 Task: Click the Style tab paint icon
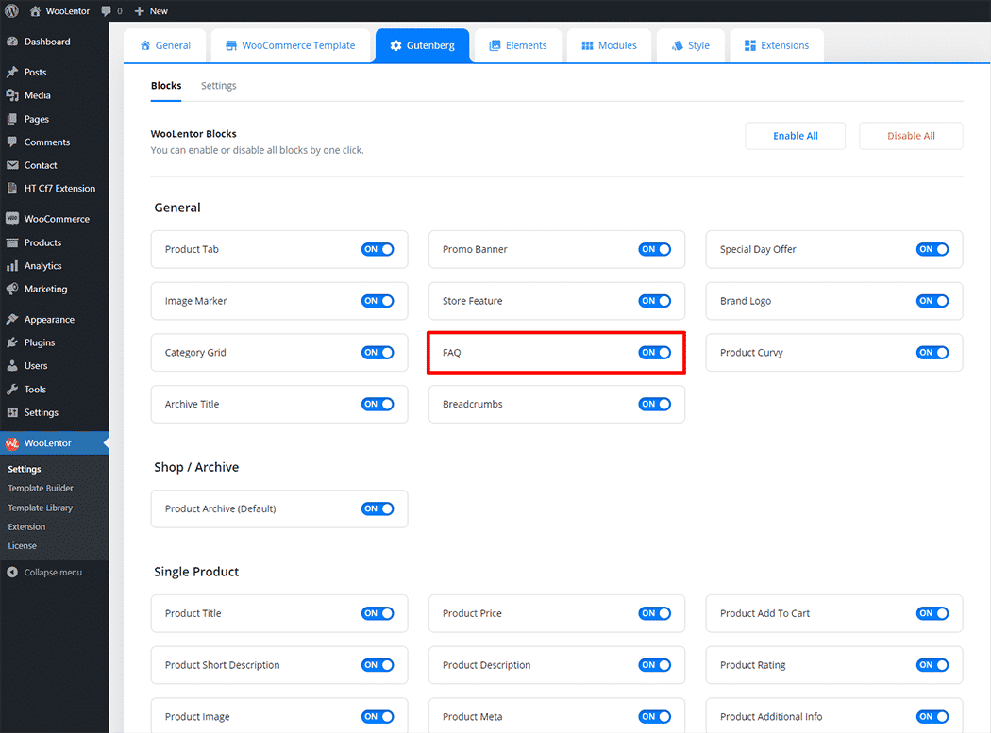(678, 45)
